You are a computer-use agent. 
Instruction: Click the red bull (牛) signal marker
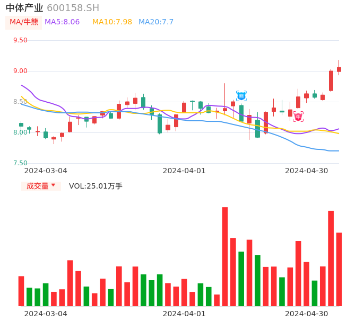pyautogui.click(x=298, y=117)
